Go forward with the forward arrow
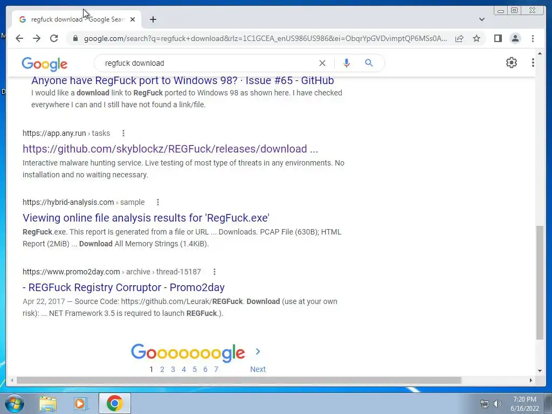The width and height of the screenshot is (552, 414). [37, 38]
